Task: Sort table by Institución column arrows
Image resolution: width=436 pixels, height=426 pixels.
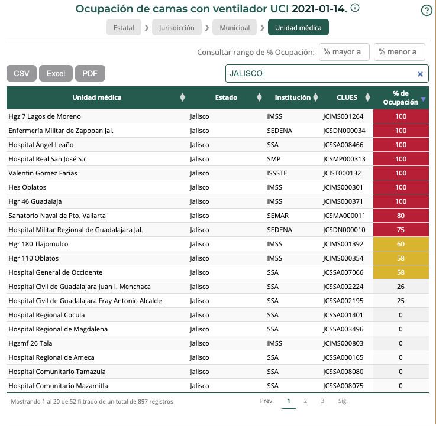Action: coord(316,97)
